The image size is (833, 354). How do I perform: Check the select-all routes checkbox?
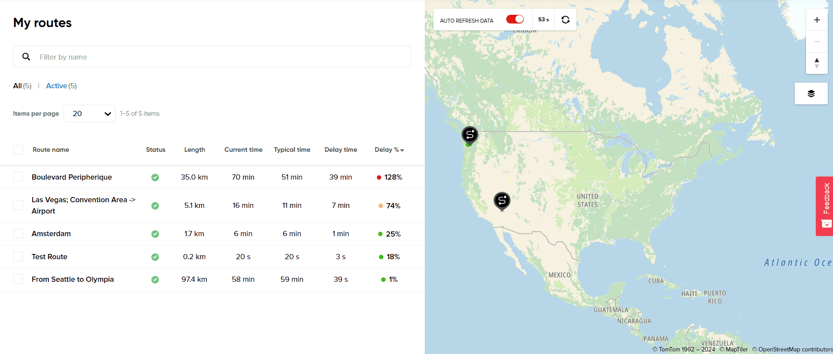coord(18,150)
